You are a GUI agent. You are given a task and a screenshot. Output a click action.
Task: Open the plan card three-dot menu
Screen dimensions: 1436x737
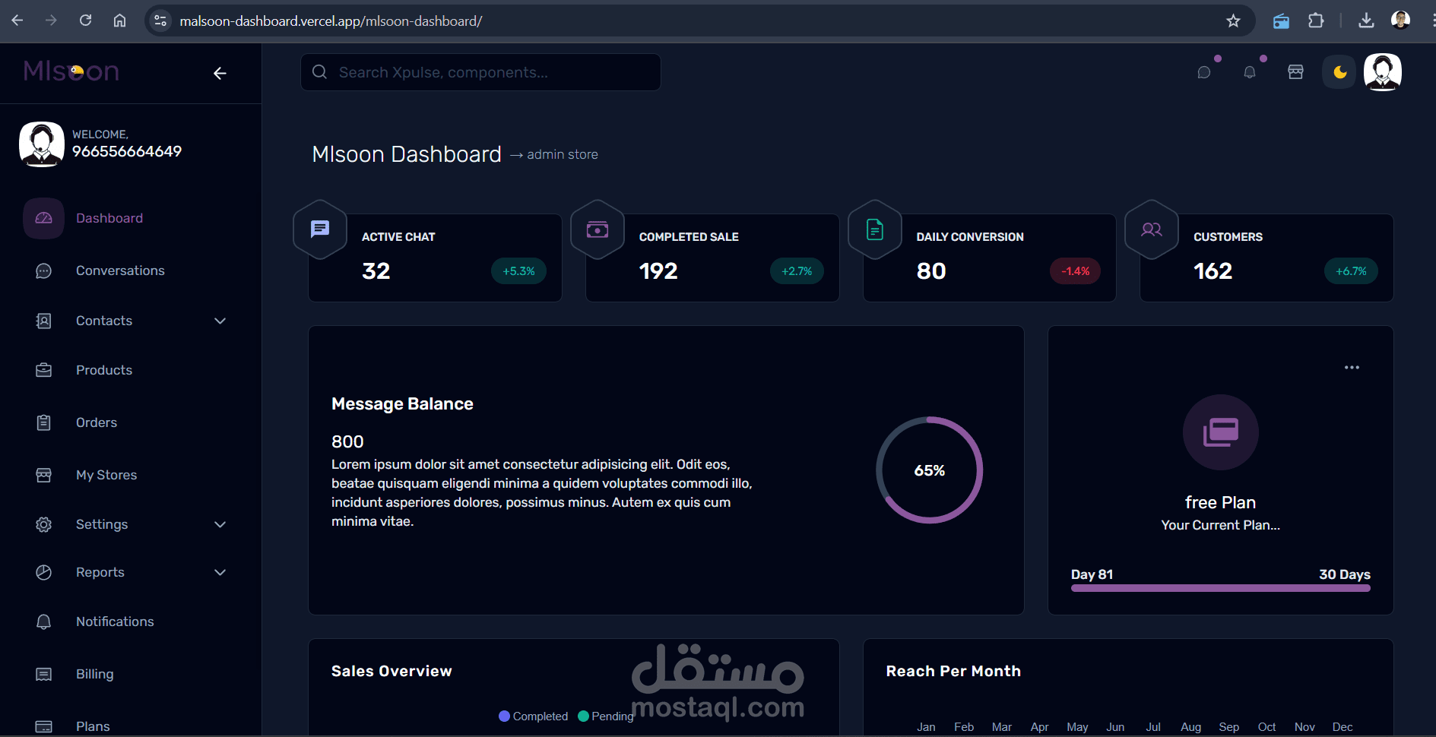(1352, 368)
